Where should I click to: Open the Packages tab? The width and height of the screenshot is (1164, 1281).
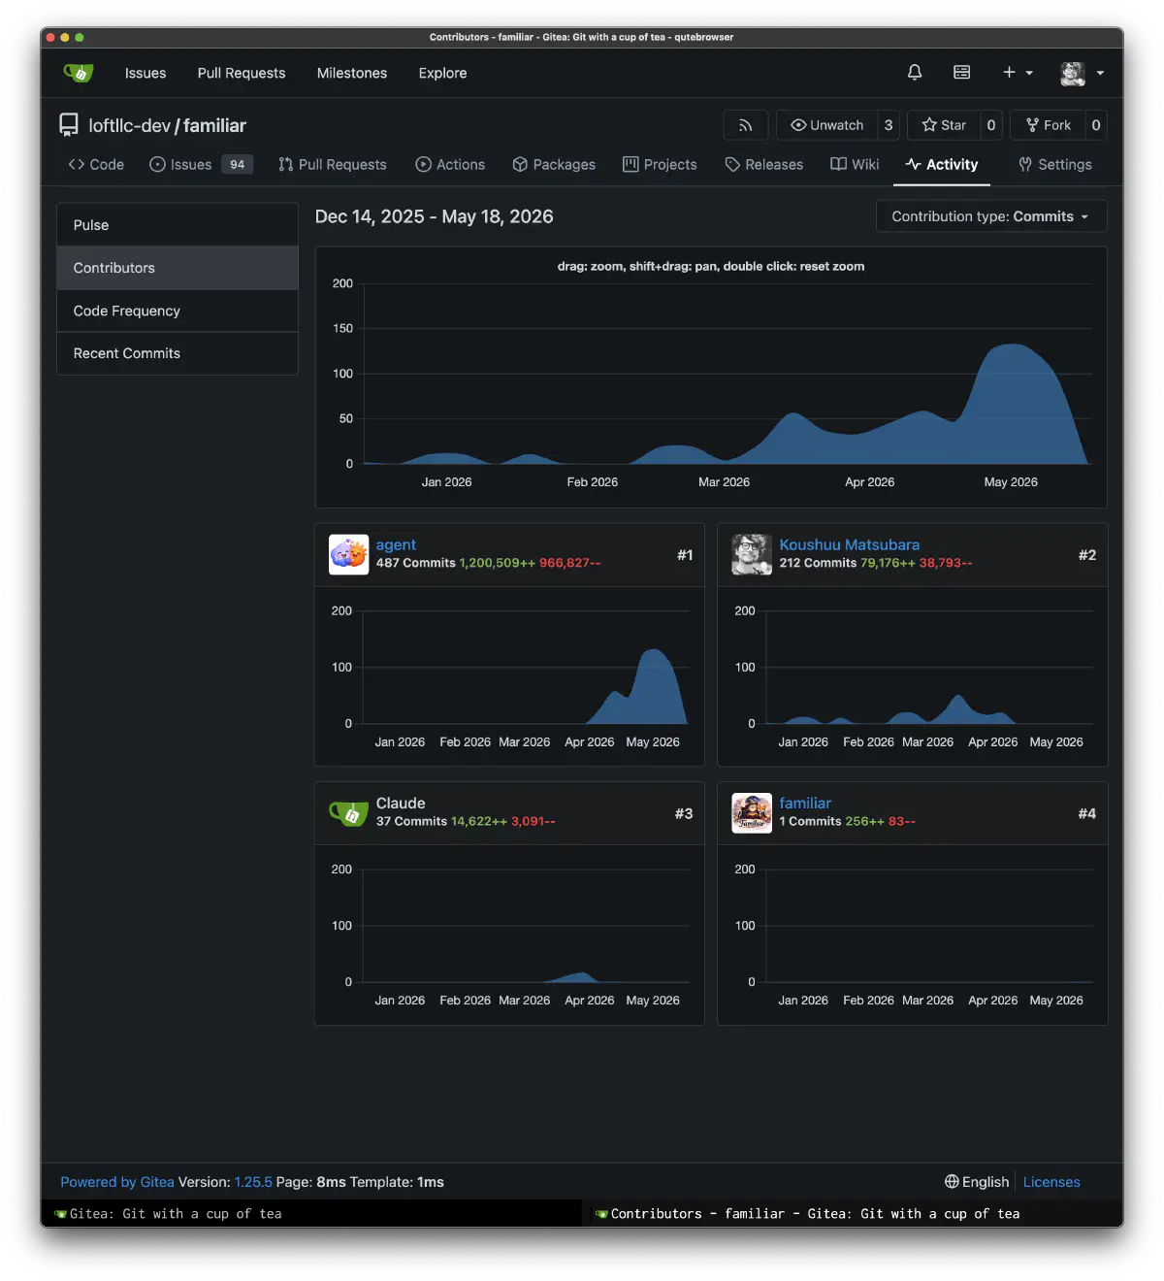click(x=554, y=165)
